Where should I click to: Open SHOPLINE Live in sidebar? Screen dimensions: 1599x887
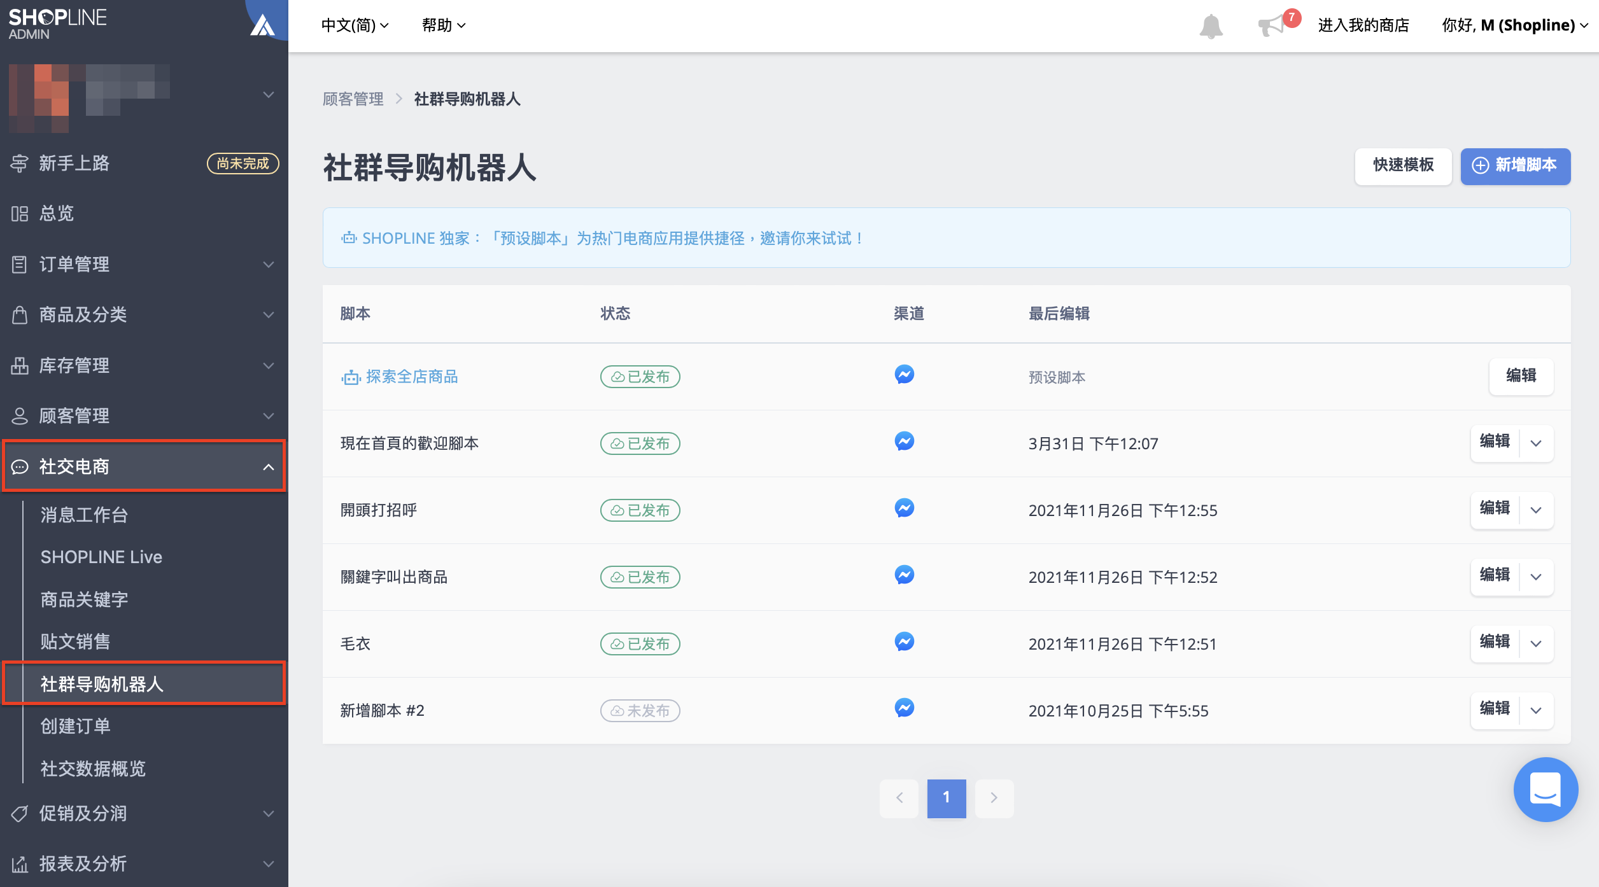tap(101, 557)
